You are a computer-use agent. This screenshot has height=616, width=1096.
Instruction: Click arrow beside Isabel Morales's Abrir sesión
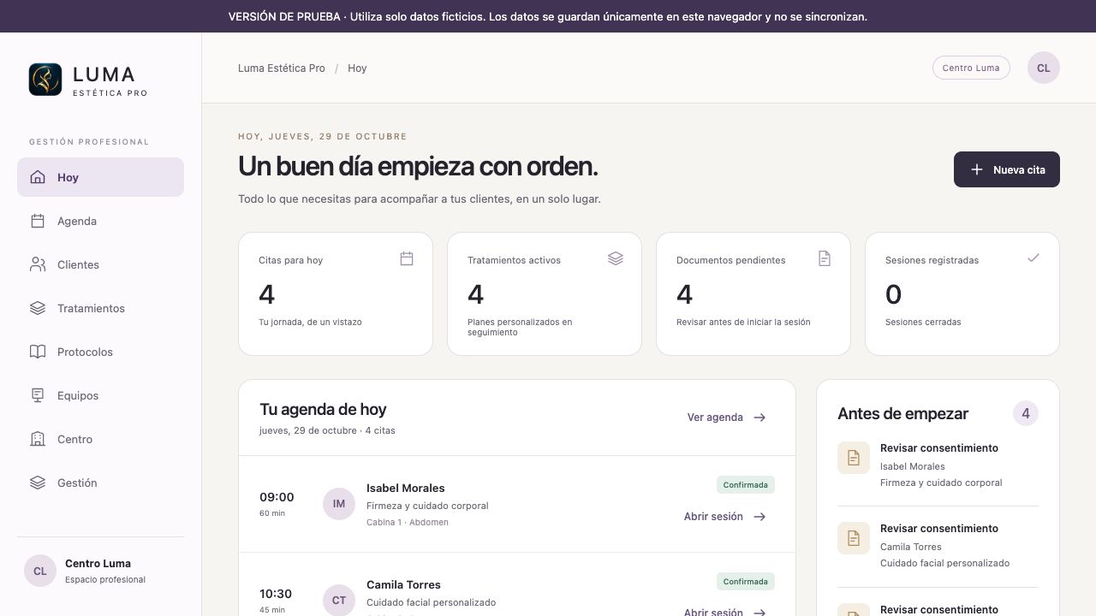759,517
